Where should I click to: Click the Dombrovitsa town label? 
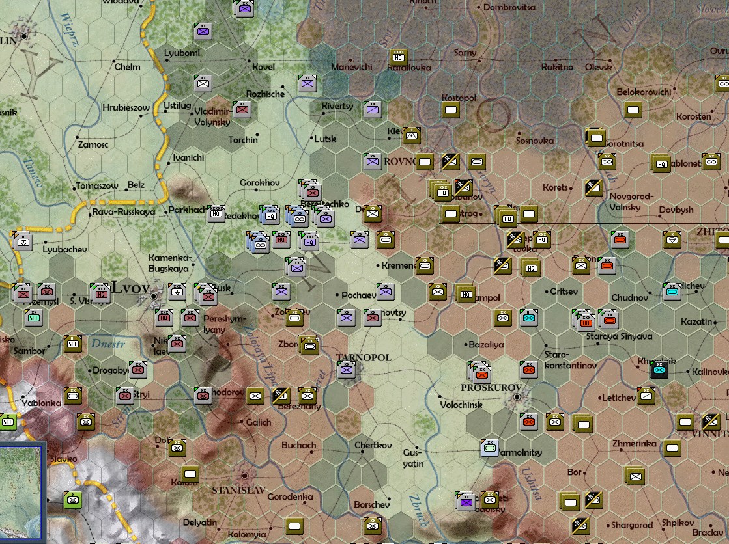pos(509,7)
